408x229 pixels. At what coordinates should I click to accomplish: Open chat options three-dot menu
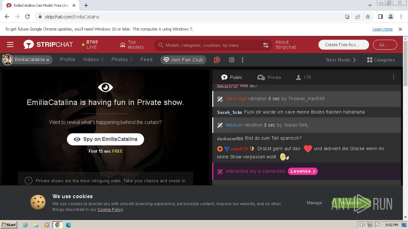click(394, 77)
